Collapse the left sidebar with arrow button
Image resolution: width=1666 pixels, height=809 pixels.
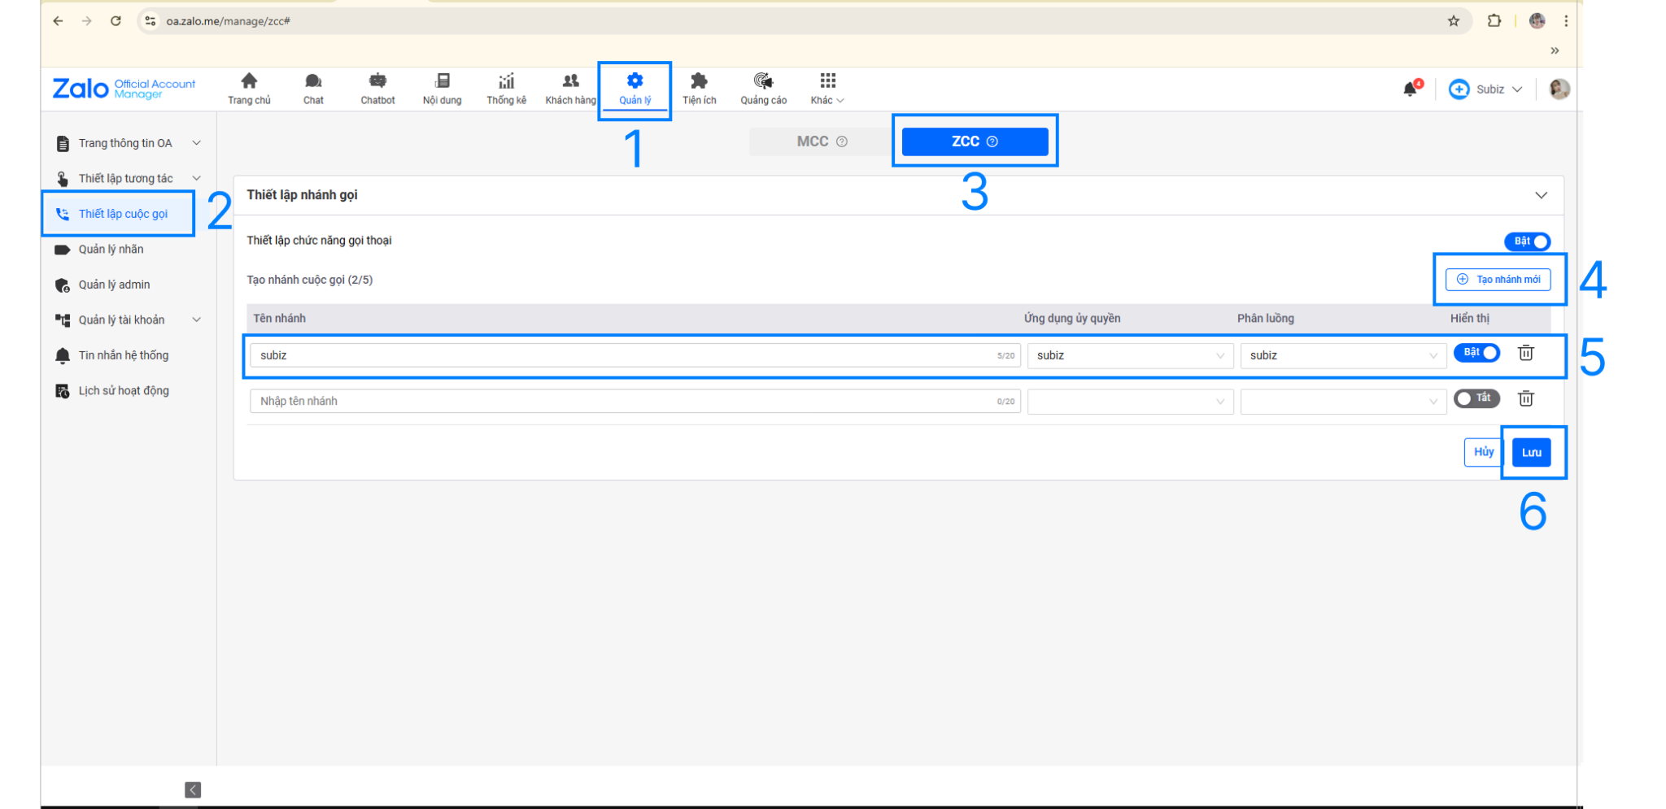[x=193, y=789]
